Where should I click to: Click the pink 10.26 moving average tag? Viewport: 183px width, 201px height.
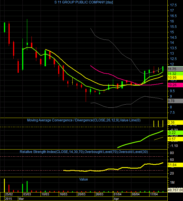click(x=175, y=85)
